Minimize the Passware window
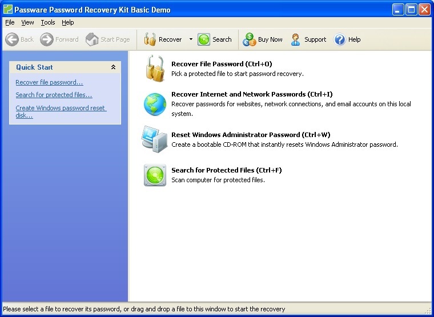The height and width of the screenshot is (317, 434). coord(398,10)
